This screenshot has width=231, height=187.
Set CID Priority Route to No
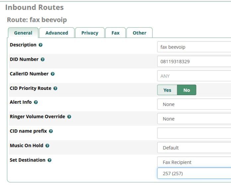[x=187, y=90]
